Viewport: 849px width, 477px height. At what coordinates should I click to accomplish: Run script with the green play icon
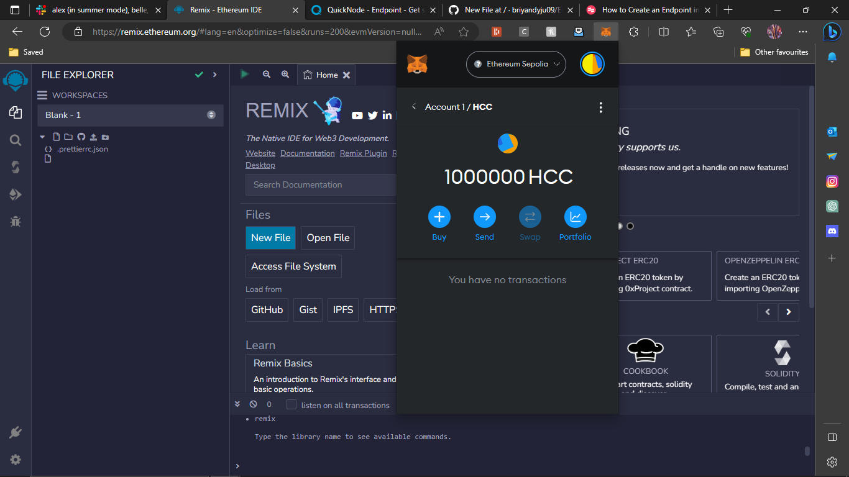pyautogui.click(x=244, y=75)
